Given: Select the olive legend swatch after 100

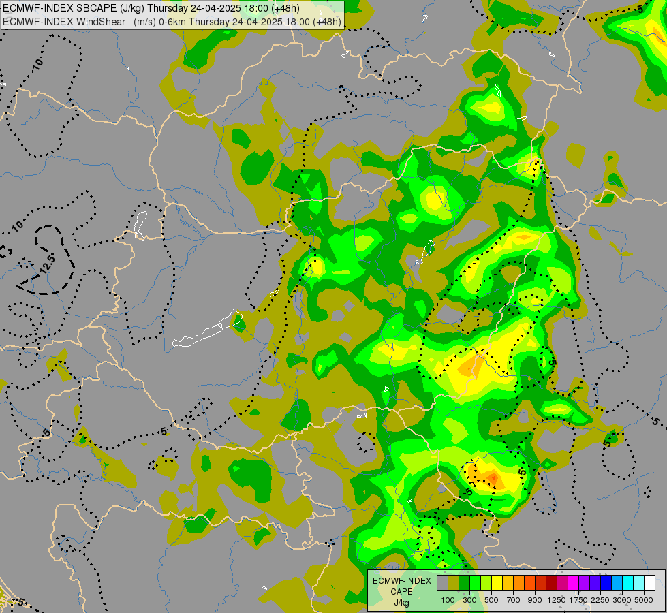Looking at the screenshot, I should click(454, 582).
